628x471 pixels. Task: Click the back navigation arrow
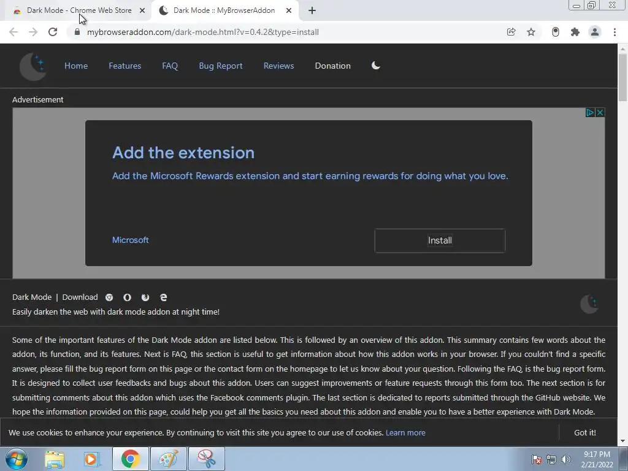click(13, 32)
